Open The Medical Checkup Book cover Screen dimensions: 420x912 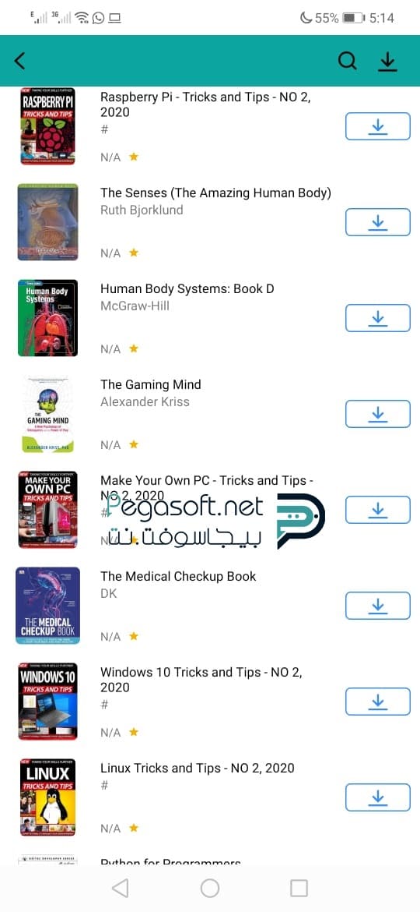click(x=47, y=606)
